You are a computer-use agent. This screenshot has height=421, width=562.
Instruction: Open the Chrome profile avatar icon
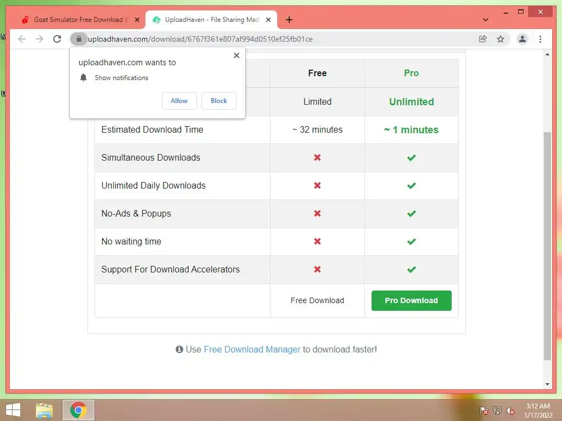(x=522, y=39)
